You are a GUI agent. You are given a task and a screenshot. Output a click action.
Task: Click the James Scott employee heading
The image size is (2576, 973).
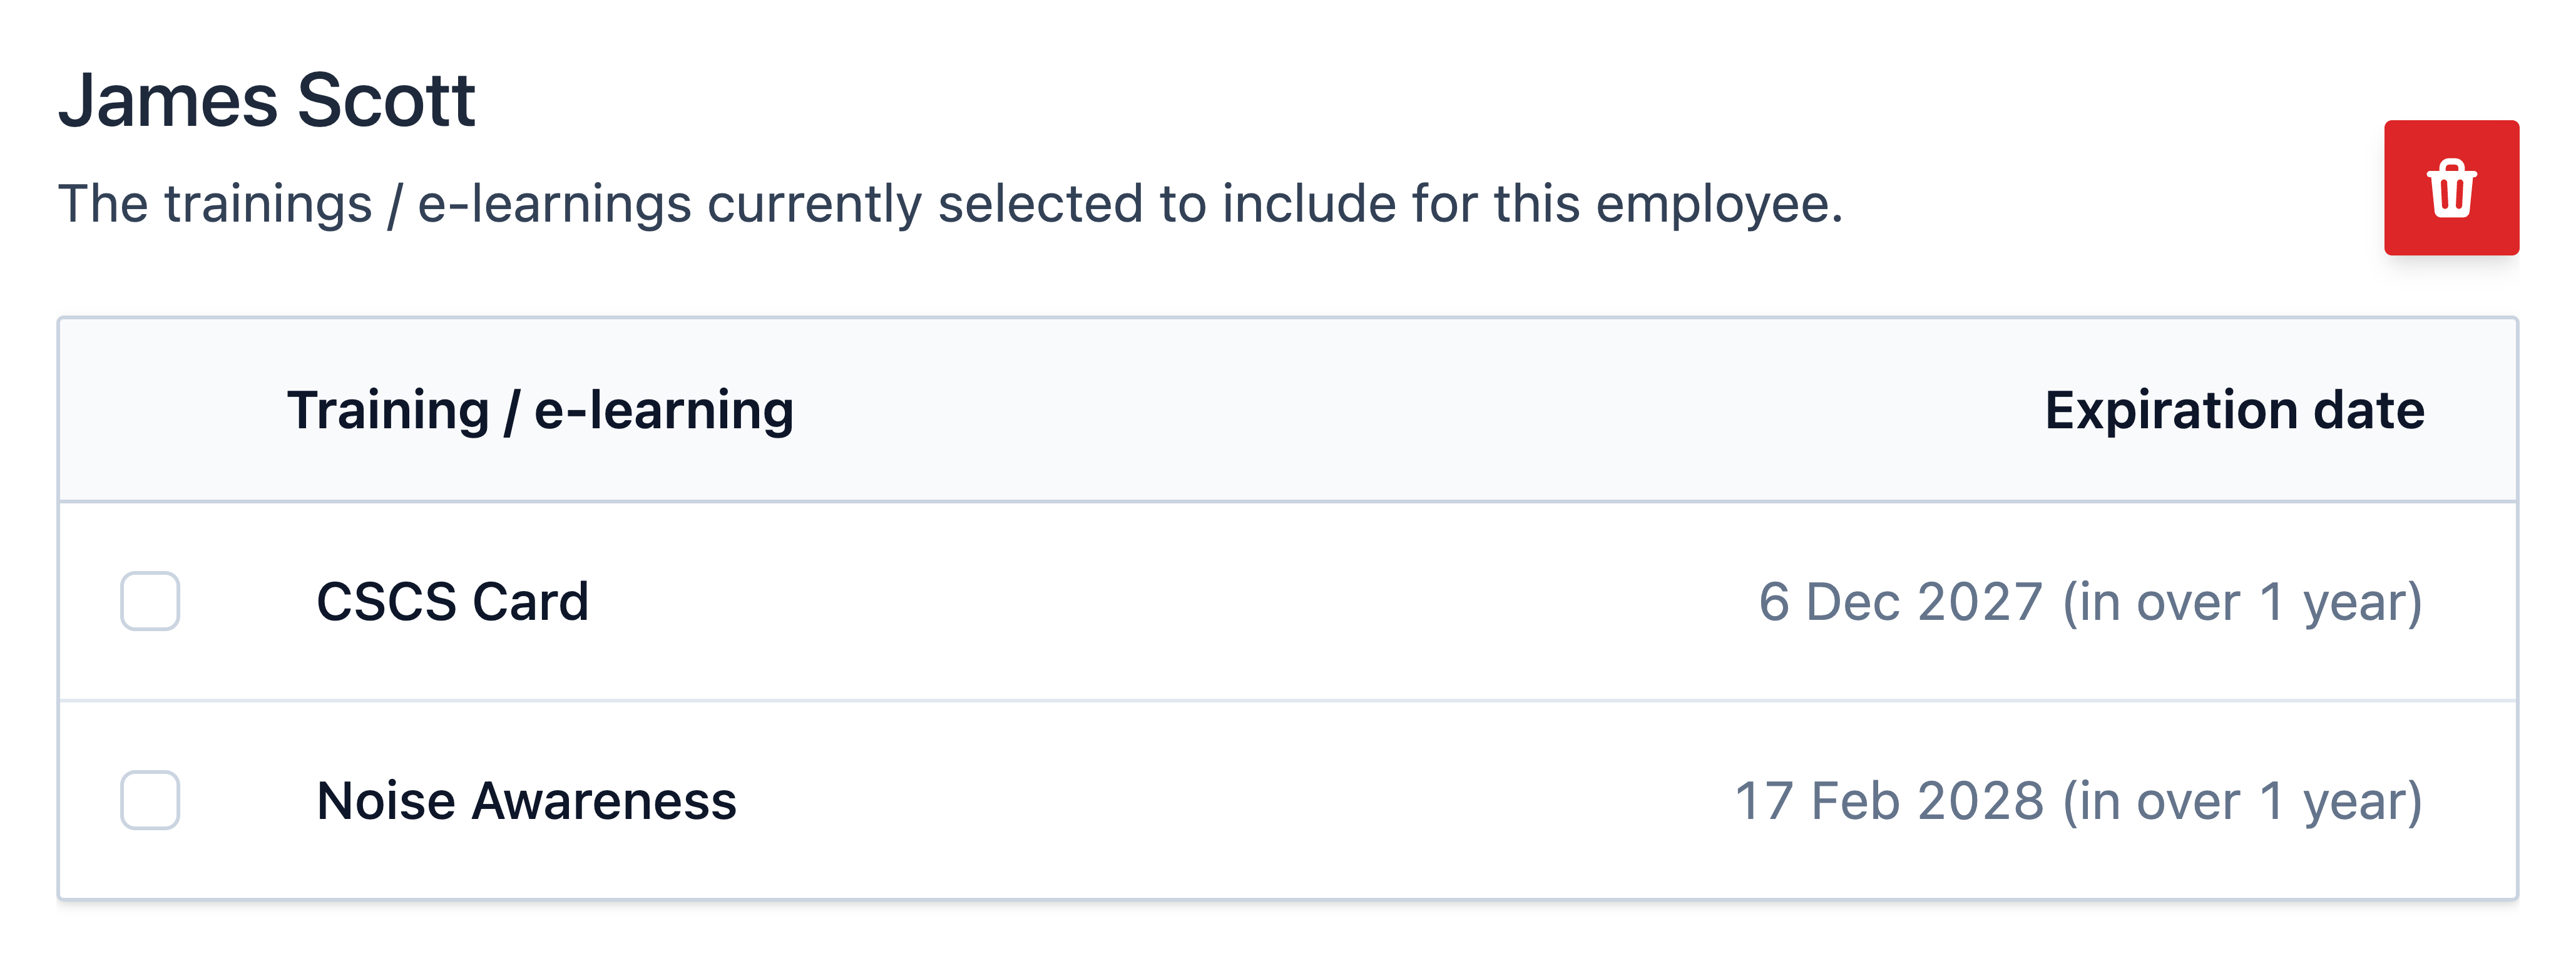[x=266, y=100]
